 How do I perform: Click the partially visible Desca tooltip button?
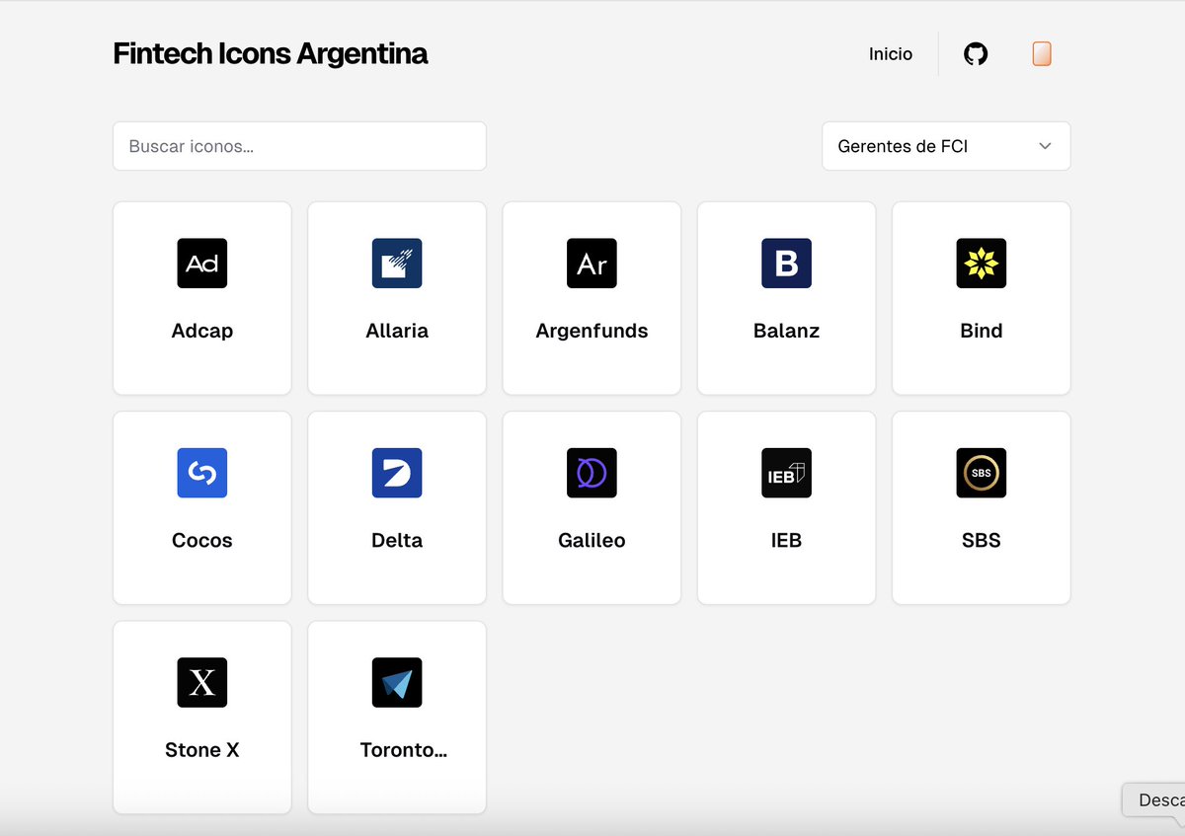[1154, 800]
